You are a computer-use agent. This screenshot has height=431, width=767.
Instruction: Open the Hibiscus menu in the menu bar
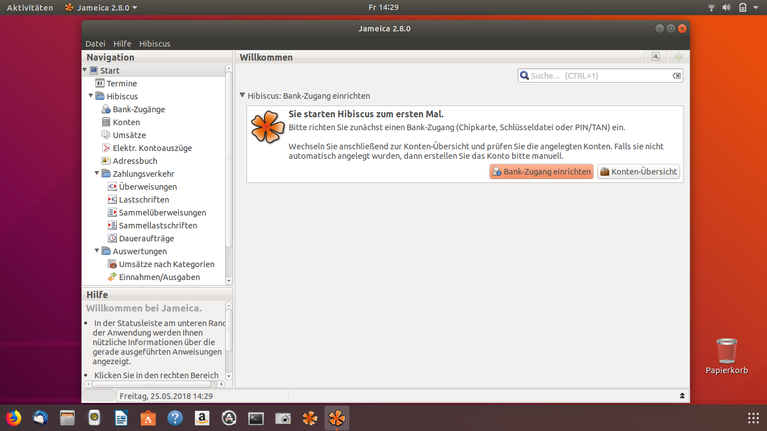pyautogui.click(x=155, y=44)
